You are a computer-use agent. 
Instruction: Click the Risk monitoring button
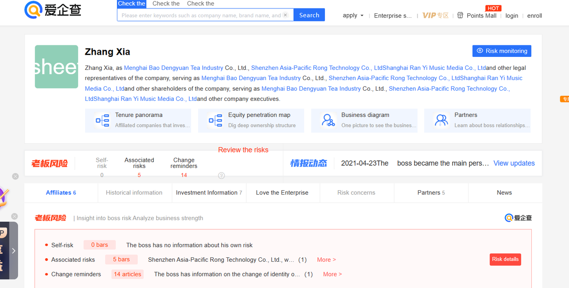coord(501,51)
